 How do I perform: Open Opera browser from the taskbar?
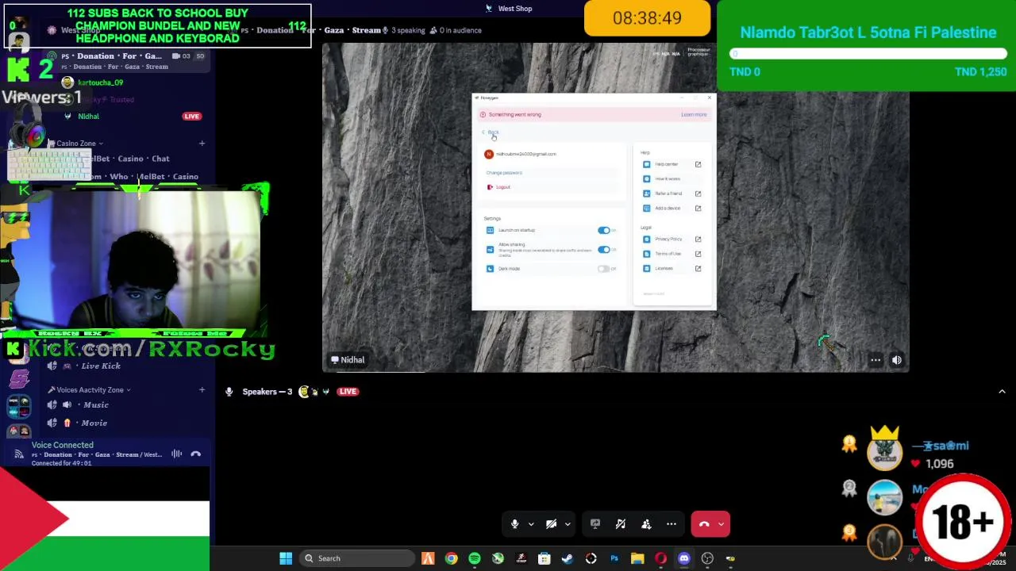pyautogui.click(x=660, y=558)
